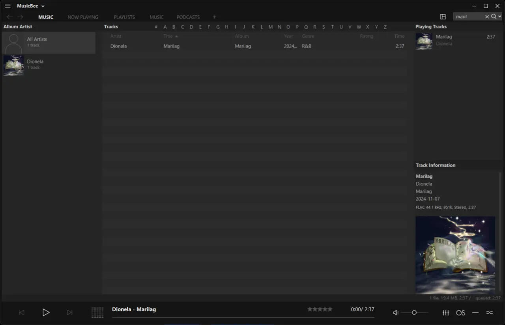Focus the search field containing 'maril'
Image resolution: width=505 pixels, height=325 pixels.
pyautogui.click(x=469, y=17)
